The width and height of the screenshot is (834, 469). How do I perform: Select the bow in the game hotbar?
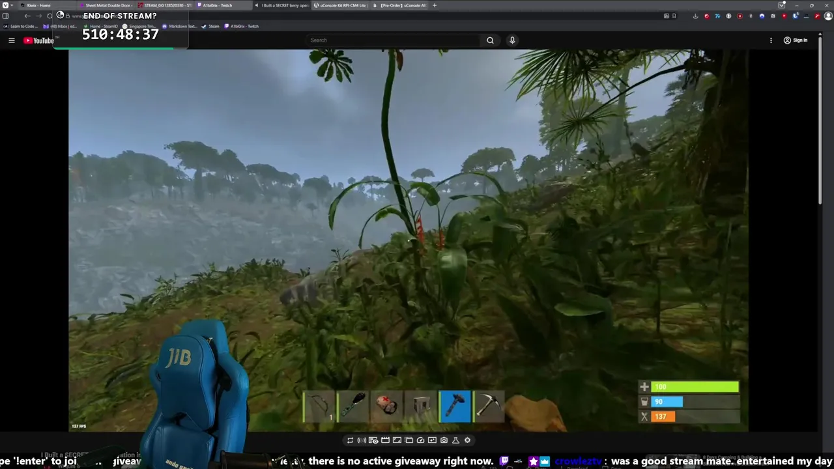pos(319,406)
